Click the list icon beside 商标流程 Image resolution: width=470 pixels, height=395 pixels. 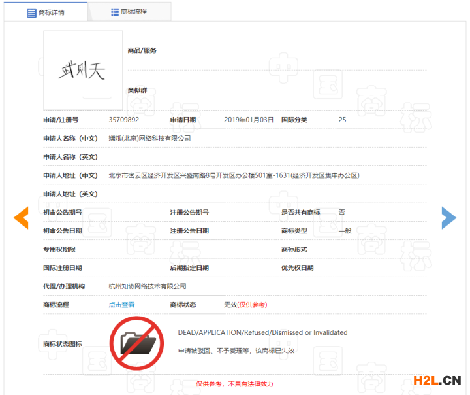coord(115,12)
